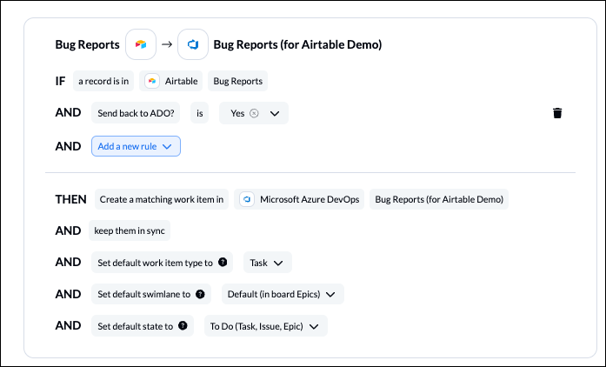This screenshot has width=606, height=367.
Task: Open the 'Add a new rule' dropdown
Action: (136, 146)
